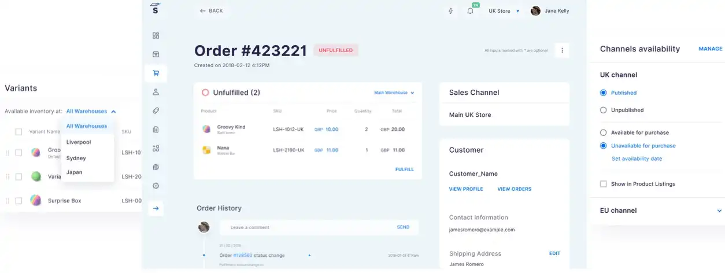Screen dimensions: 725x273
Task: Click the Surprise Box variant name
Action: (x=64, y=201)
